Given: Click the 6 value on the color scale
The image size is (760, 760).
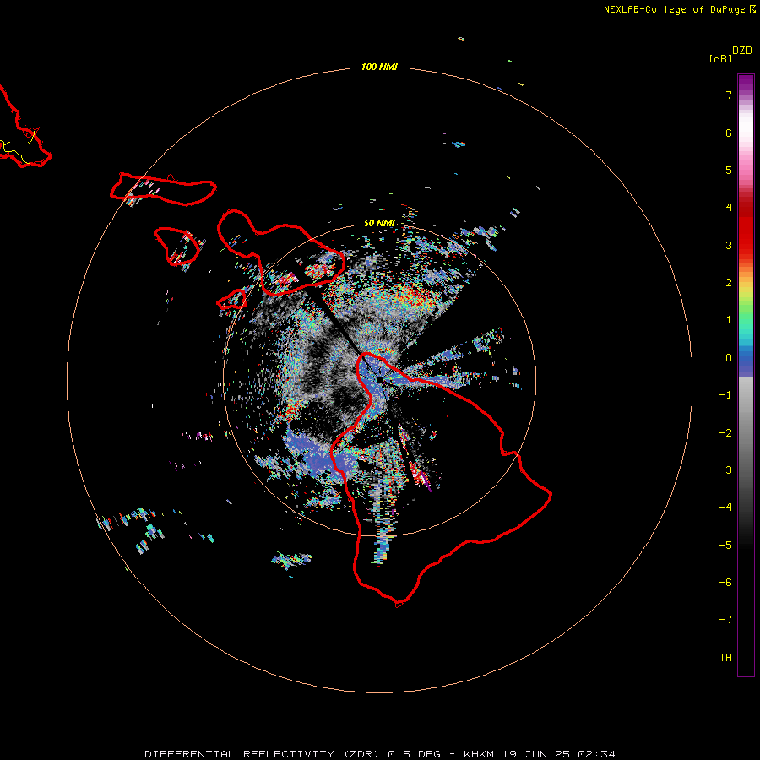Looking at the screenshot, I should click(729, 133).
